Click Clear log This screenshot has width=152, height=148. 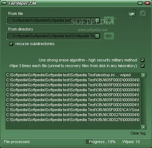(138, 133)
